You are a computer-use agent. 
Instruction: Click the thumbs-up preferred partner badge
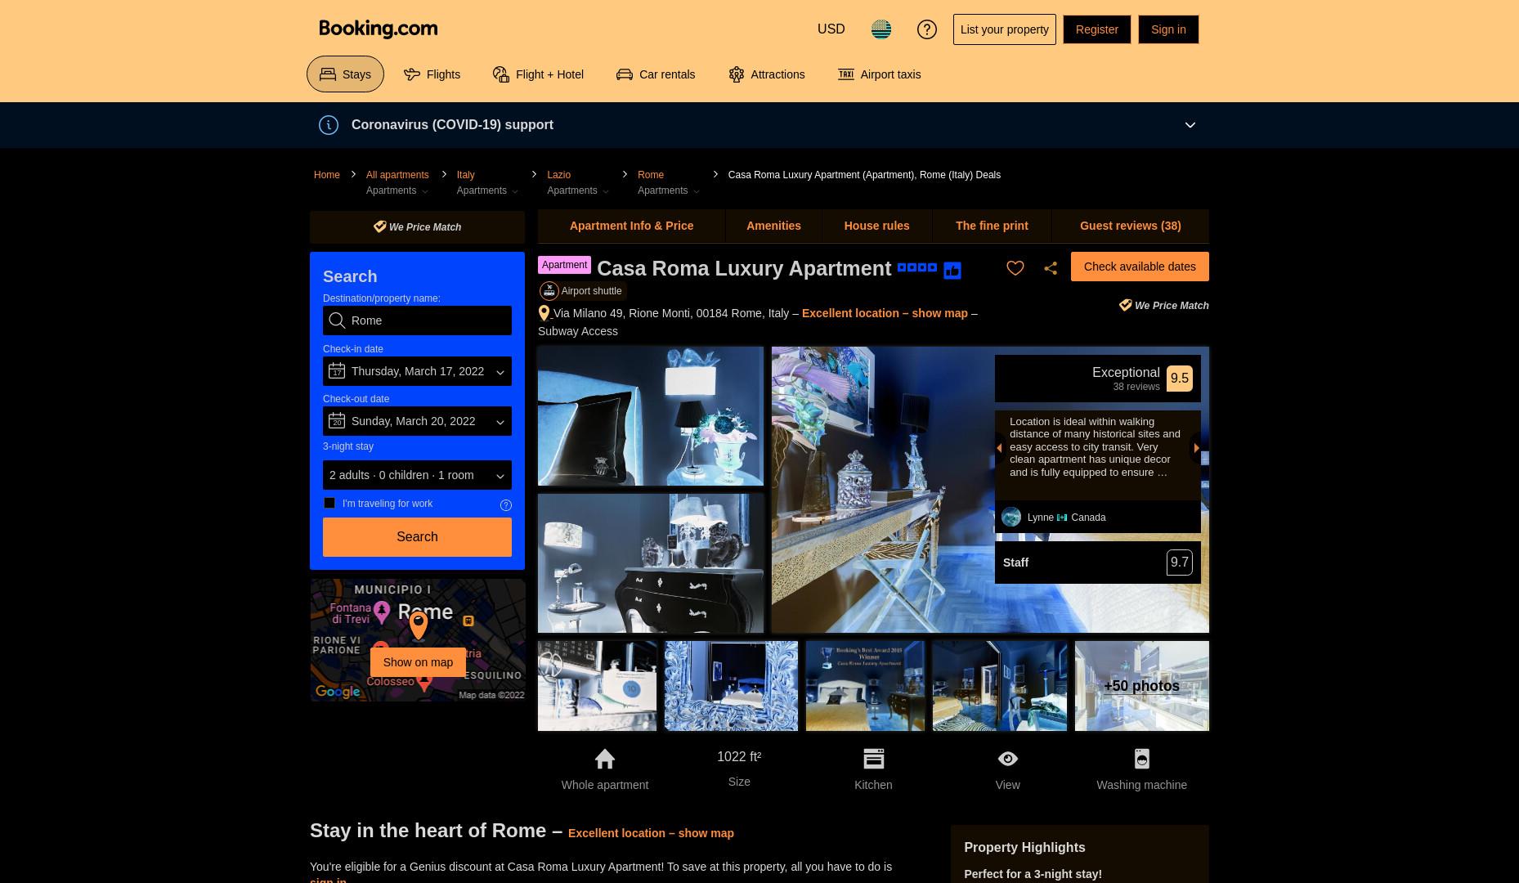coord(952,270)
